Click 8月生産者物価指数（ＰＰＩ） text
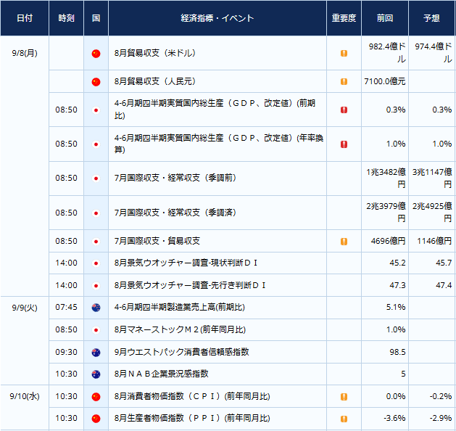The image size is (456, 431). (x=192, y=418)
